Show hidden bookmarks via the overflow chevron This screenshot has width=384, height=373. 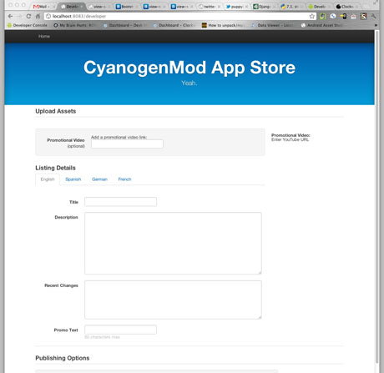(376, 25)
